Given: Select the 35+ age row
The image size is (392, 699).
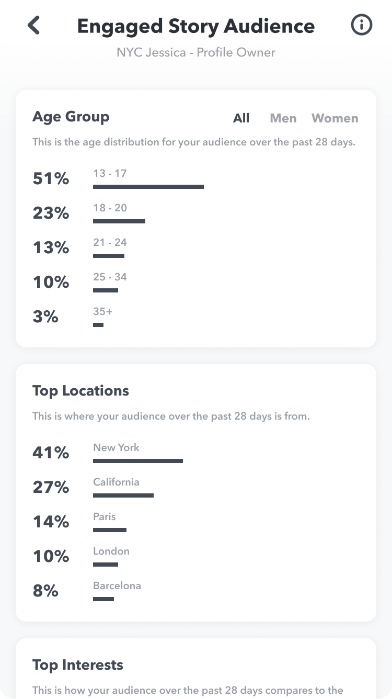Looking at the screenshot, I should (x=196, y=317).
